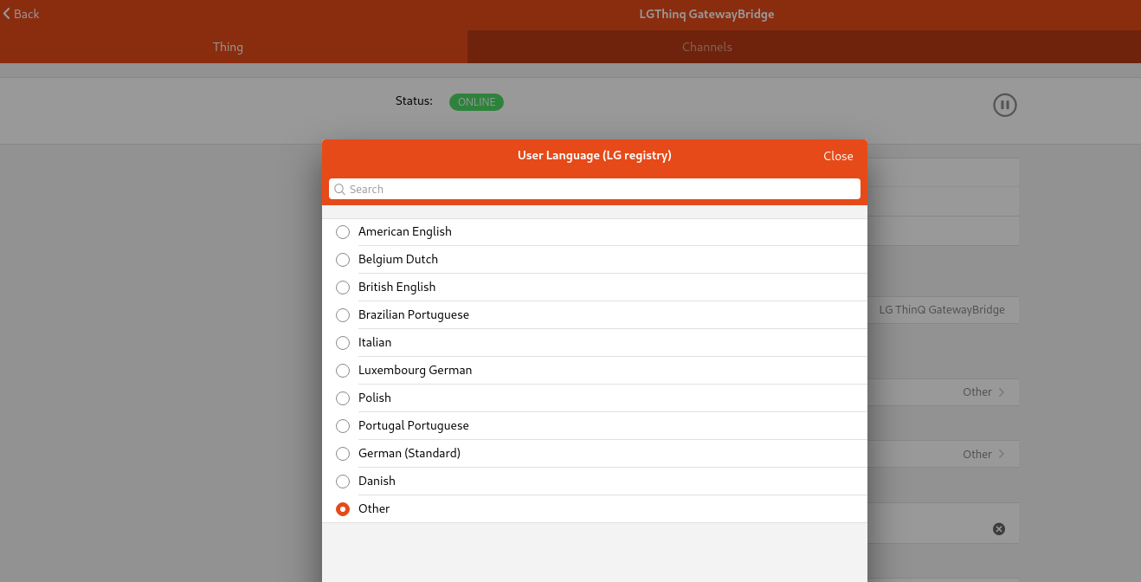Click the Back chevron arrow icon
This screenshot has height=582, width=1141.
click(7, 14)
